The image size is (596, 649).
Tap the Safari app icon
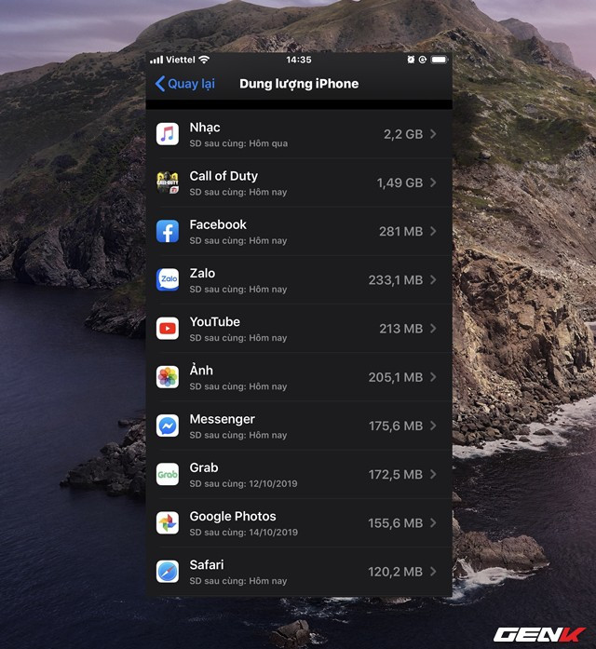168,572
